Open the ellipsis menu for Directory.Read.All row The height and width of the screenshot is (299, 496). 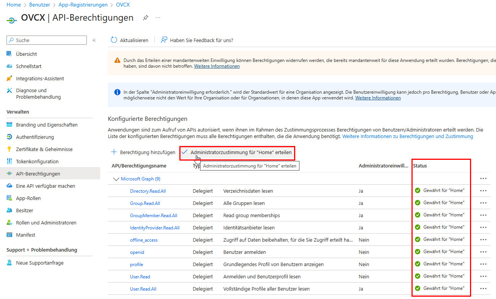(483, 191)
